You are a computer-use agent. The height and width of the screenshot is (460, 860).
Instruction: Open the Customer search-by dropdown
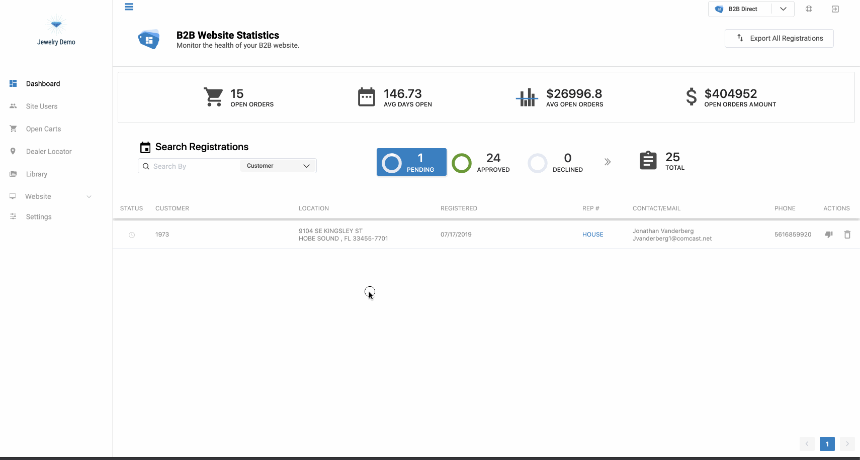click(278, 166)
